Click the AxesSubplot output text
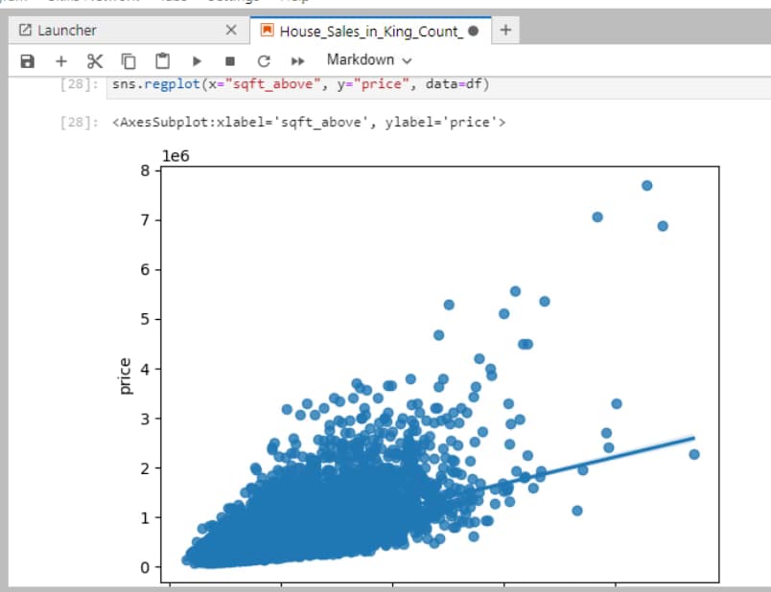The width and height of the screenshot is (771, 592). [308, 123]
